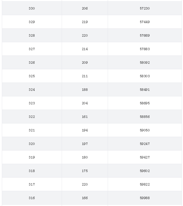
Task: Click the cumulative value 58303
Action: point(145,76)
